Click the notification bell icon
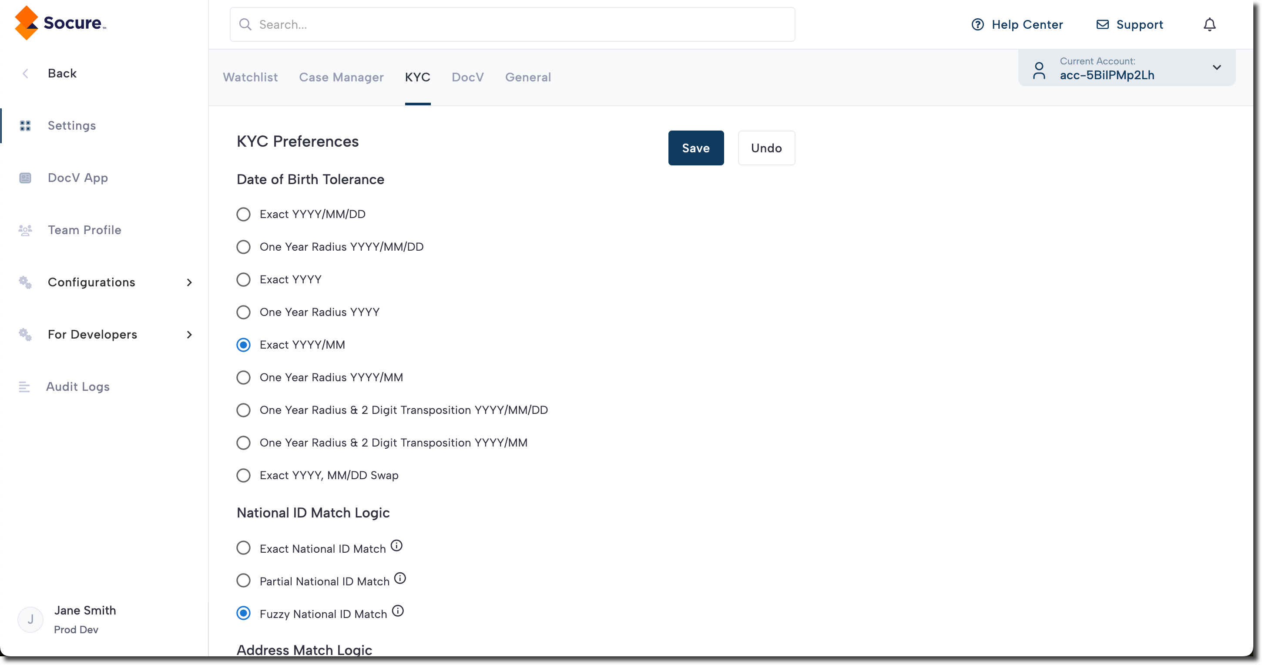Screen dimensions: 1262x665 point(1209,24)
